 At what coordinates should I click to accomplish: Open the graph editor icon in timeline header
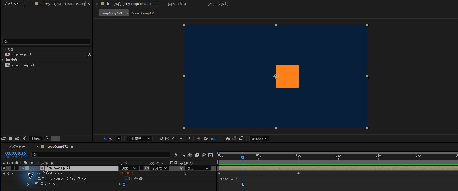[x=210, y=155]
